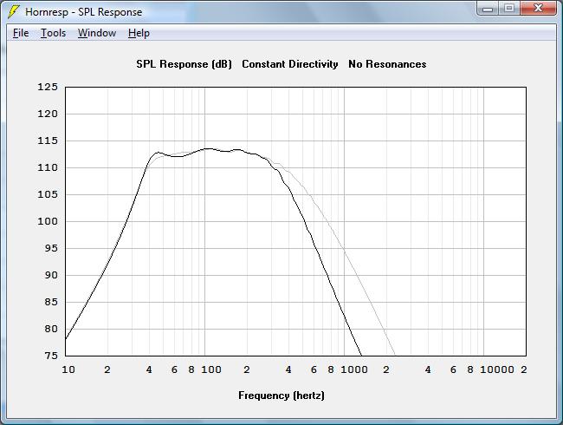Click the 115 value on the dB axis
Image resolution: width=563 pixels, height=425 pixels.
point(48,141)
